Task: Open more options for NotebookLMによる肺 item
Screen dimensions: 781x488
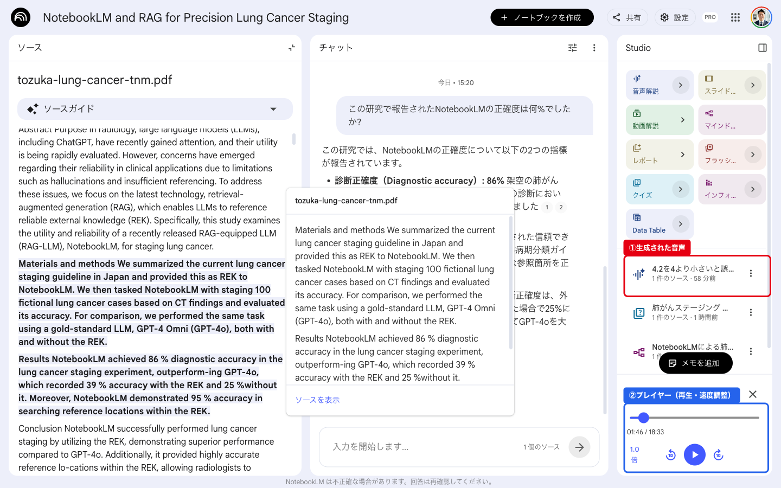Action: click(751, 351)
